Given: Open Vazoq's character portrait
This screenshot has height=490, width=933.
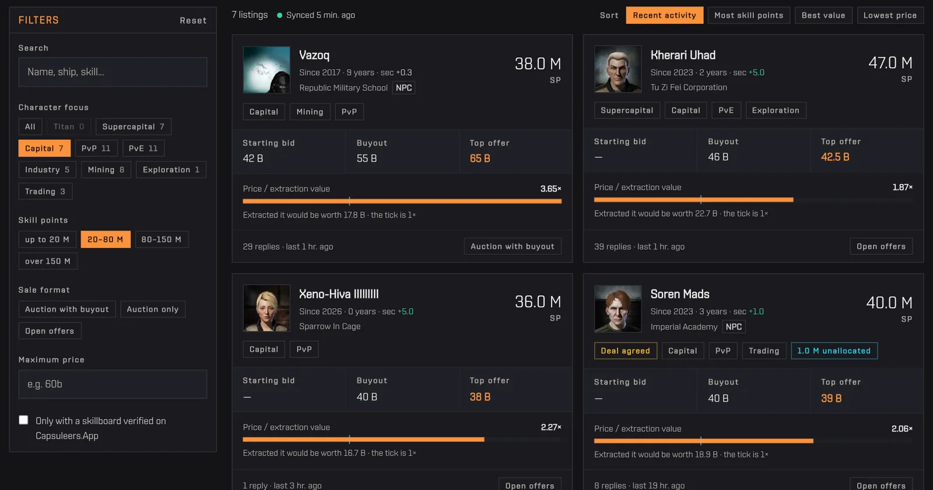Looking at the screenshot, I should click(x=266, y=70).
